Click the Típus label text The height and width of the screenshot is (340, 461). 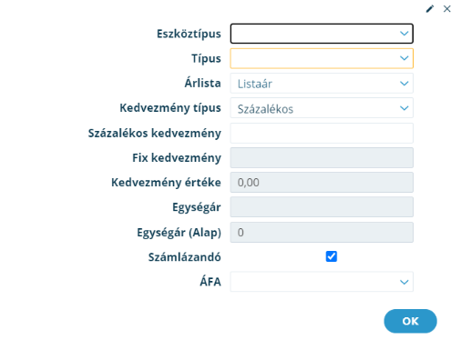pyautogui.click(x=206, y=58)
